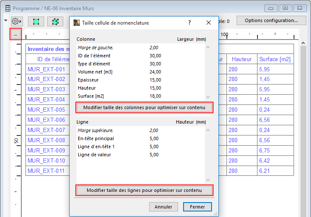Click the main window scroll up arrow
The image size is (311, 217).
(x=303, y=43)
